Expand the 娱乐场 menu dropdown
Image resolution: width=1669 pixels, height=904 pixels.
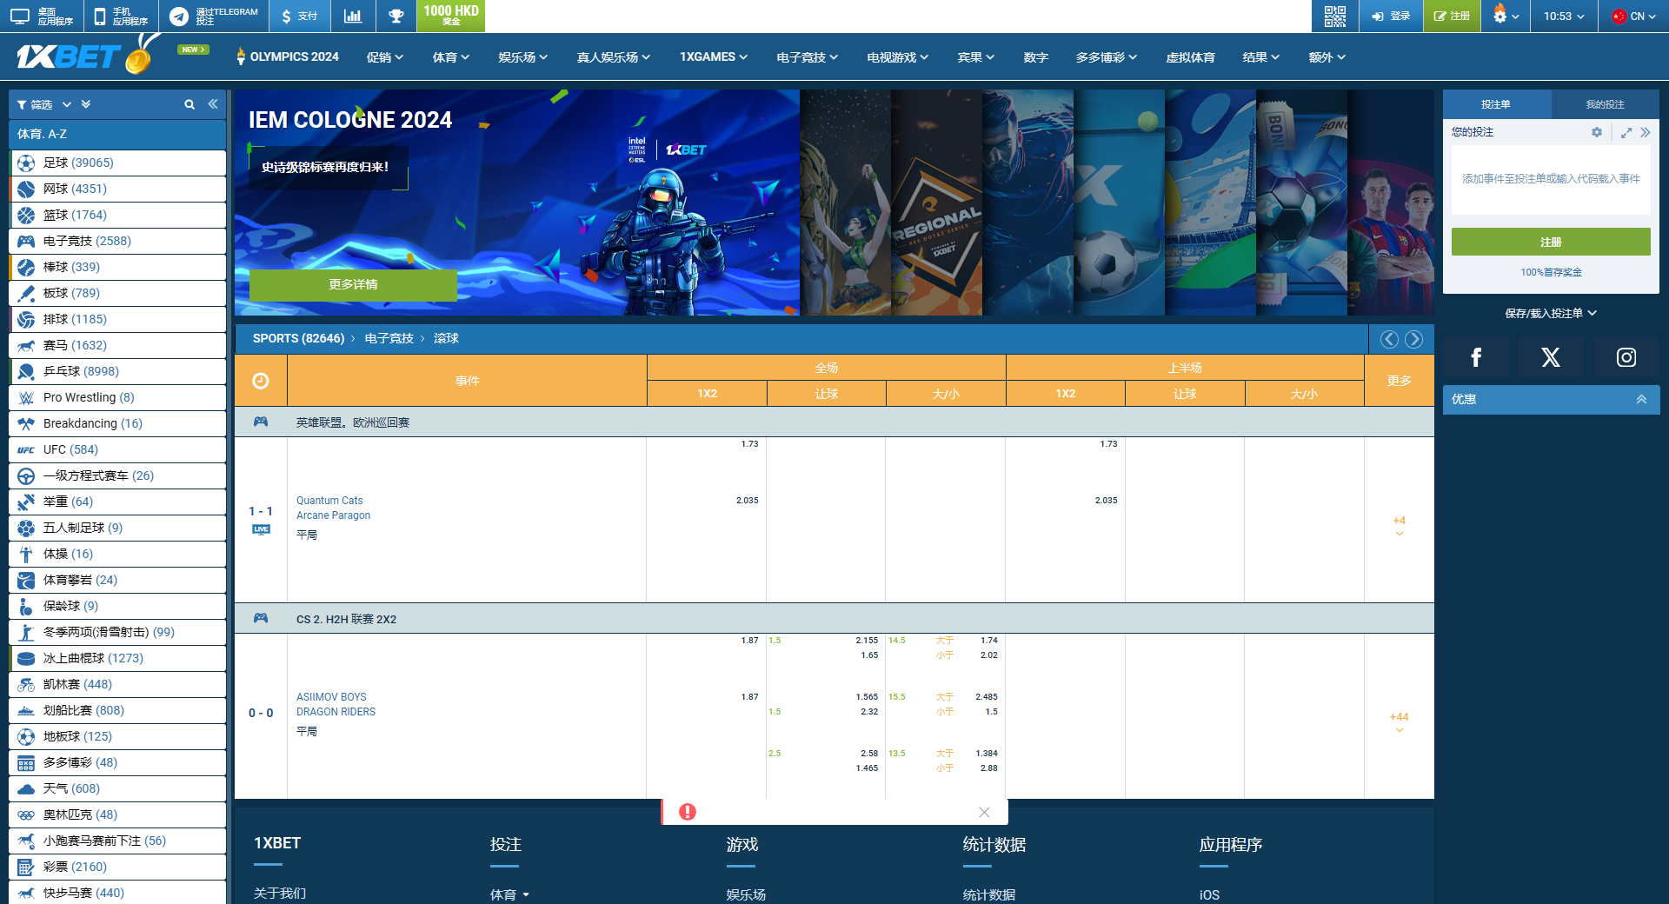click(523, 57)
